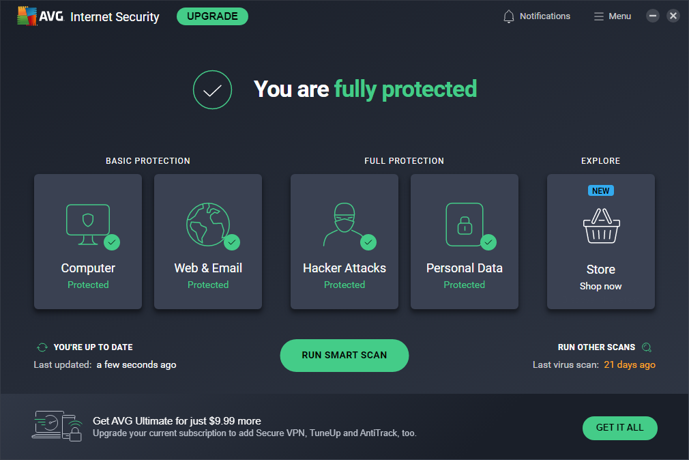Click the update refresh arrows icon
689x460 pixels.
coord(42,347)
